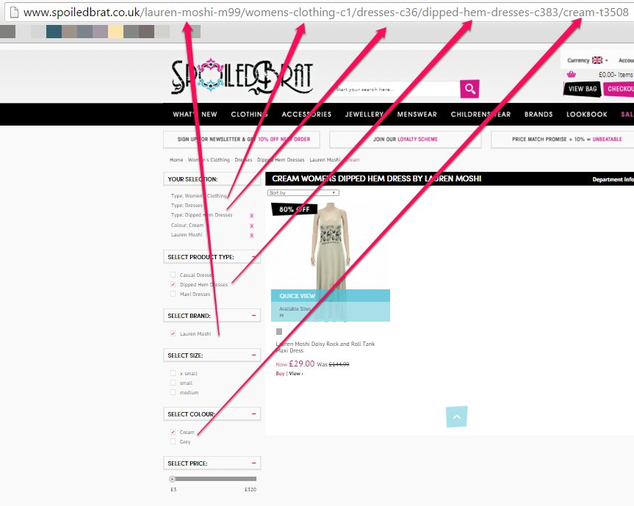The image size is (634, 506).
Task: Tick the x-small size checkbox
Action: (x=173, y=373)
